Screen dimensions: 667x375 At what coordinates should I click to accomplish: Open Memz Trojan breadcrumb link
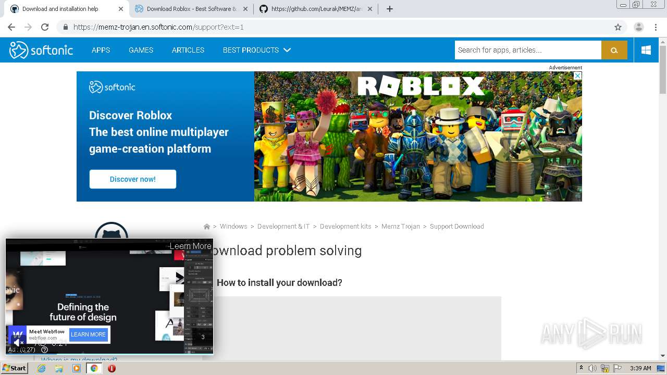401,227
